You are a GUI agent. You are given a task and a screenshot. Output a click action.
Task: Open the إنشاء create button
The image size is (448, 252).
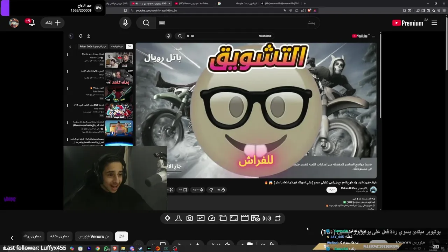(x=53, y=23)
